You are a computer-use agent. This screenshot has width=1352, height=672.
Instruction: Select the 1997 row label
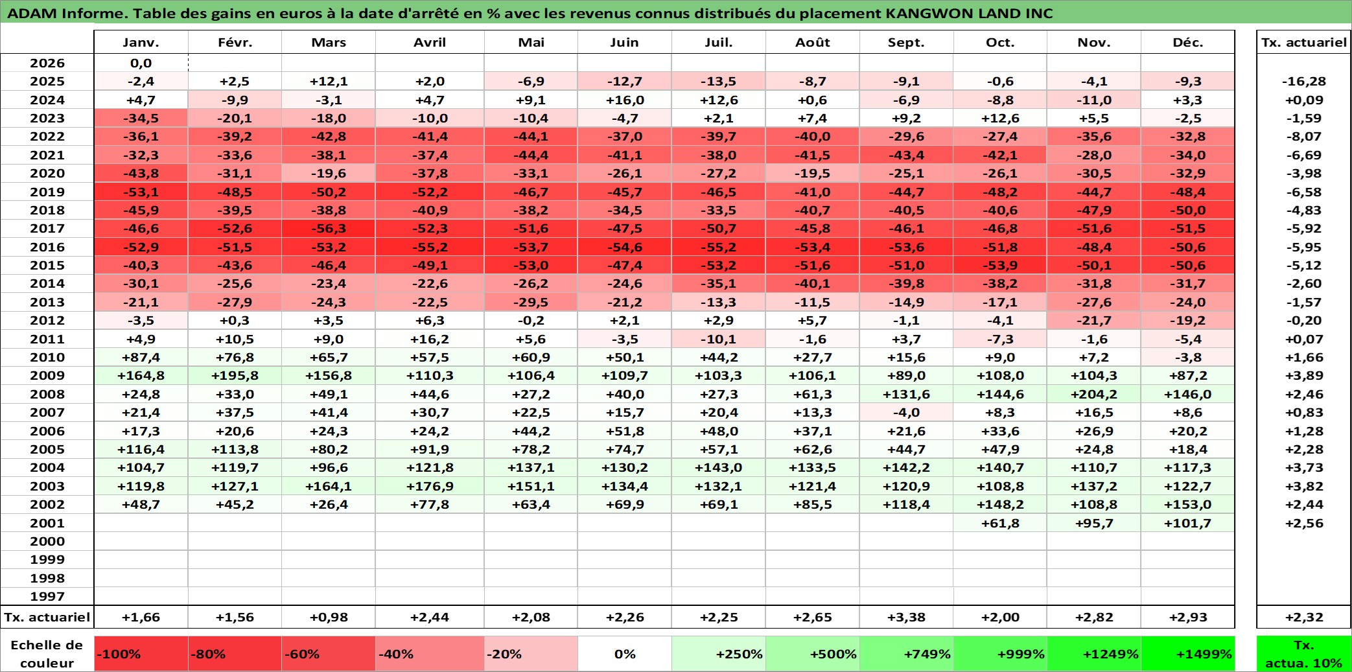47,596
